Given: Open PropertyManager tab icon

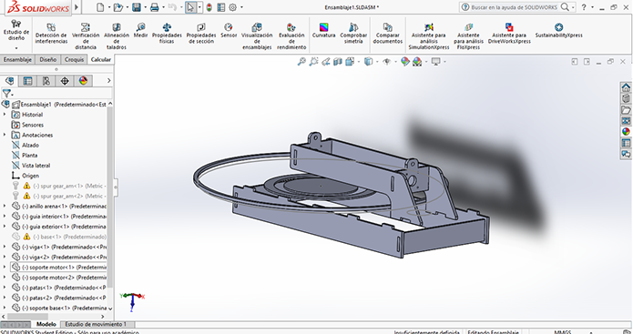Looking at the screenshot, I should (x=28, y=81).
